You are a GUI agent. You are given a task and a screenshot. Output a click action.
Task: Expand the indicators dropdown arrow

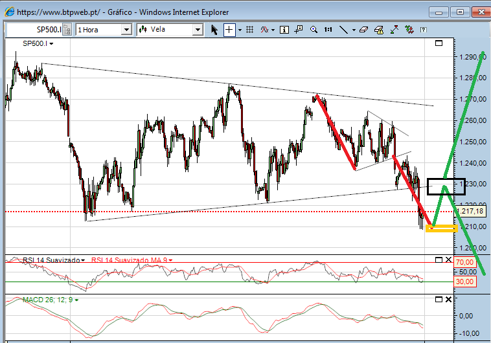click(x=273, y=30)
